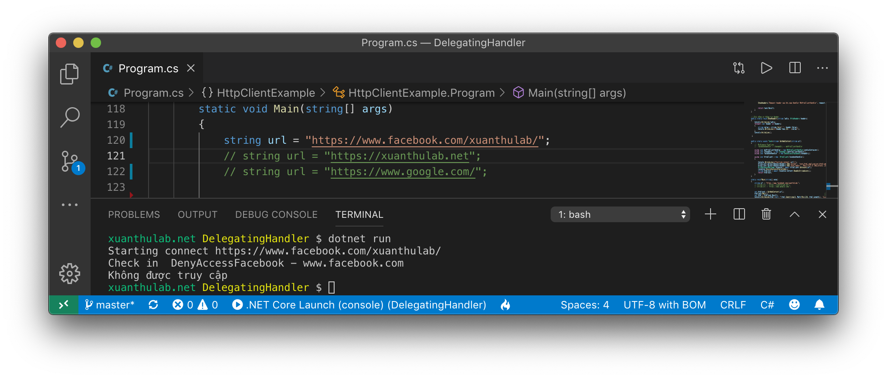Open errors and warnings count in status bar
Viewport: 887px width, 379px height.
tap(195, 305)
